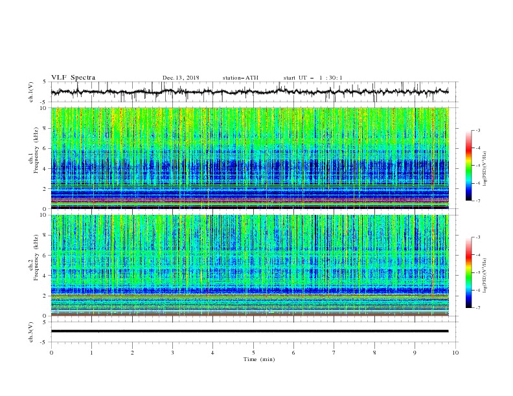Click the "VLF Spectra" plot title
Screen dimensions: 513x396
coord(73,78)
